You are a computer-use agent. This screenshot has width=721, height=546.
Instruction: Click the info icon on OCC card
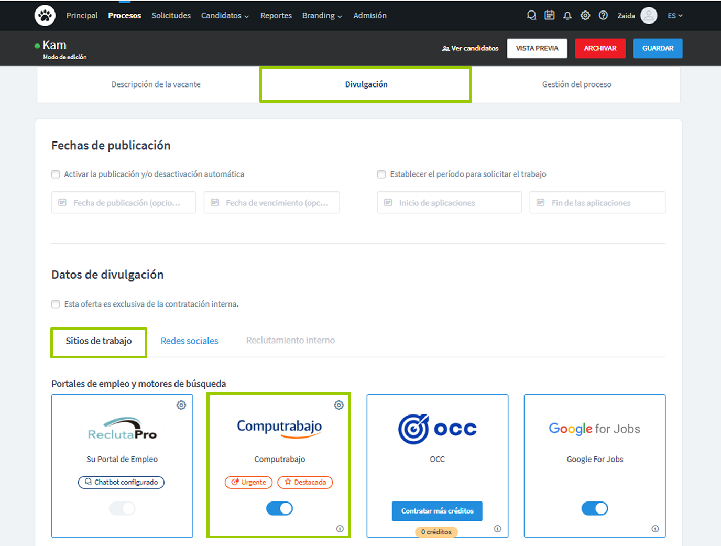[x=497, y=529]
